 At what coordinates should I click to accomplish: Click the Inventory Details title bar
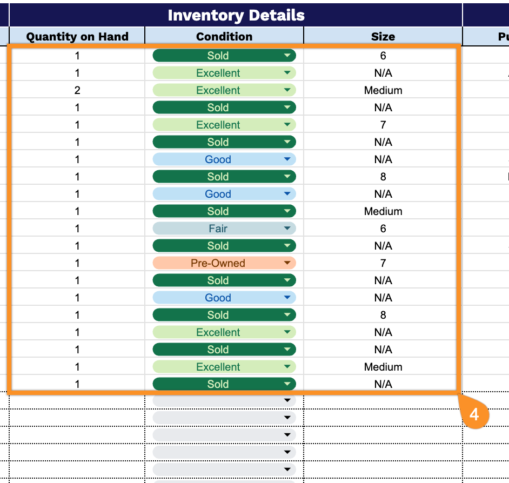point(236,15)
